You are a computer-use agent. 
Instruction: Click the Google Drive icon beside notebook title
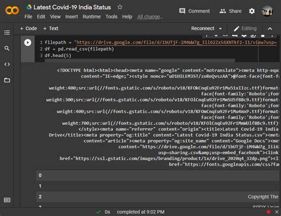[29, 7]
